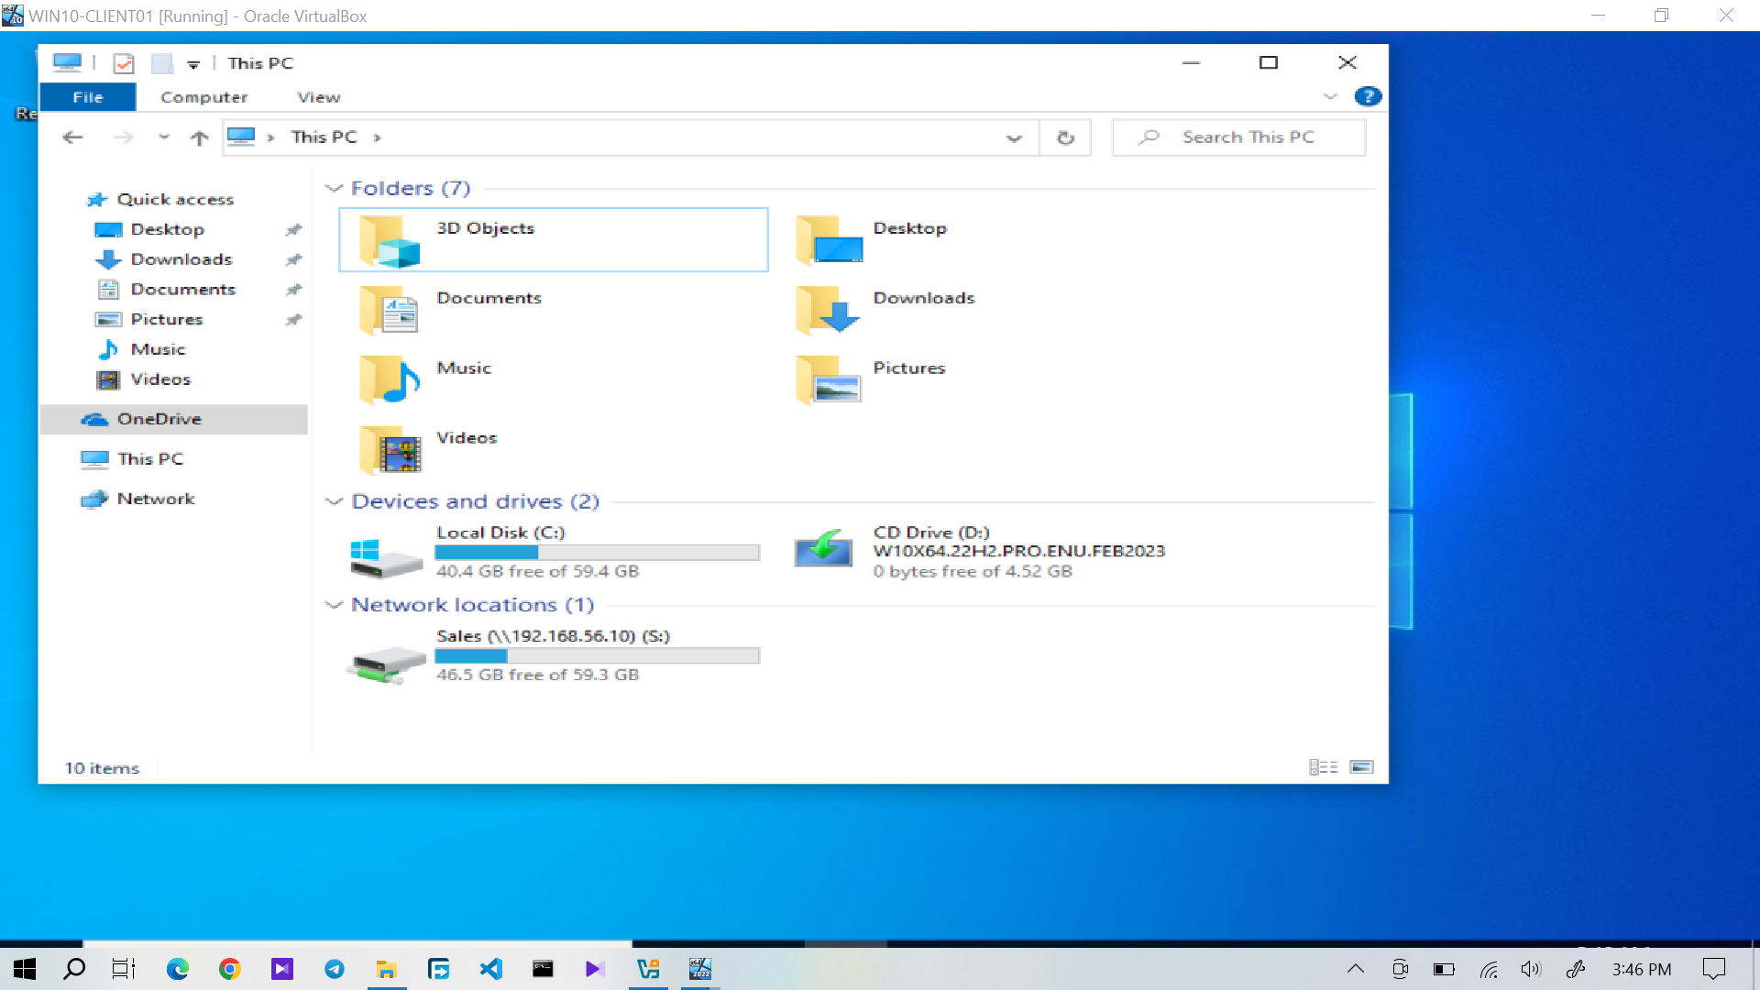Expand the This PC breadcrumb arrow

pyautogui.click(x=377, y=137)
